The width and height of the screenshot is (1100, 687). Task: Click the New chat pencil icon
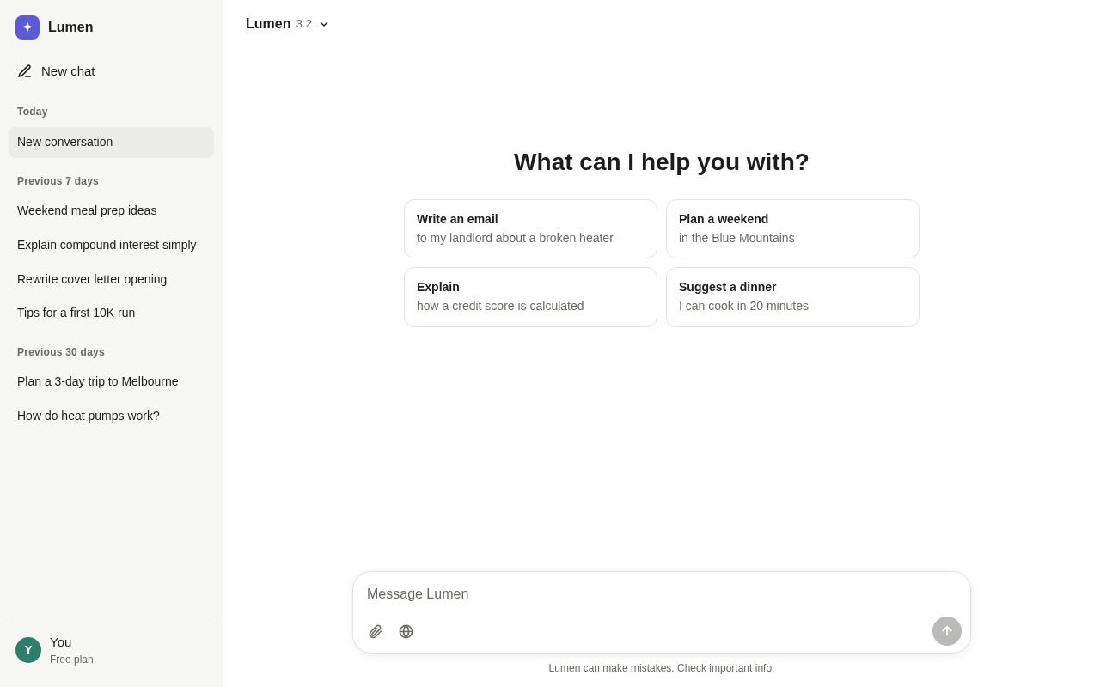[x=25, y=71]
